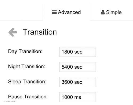The width and height of the screenshot is (133, 105).
Task: Focus the Pause Transition input field
Action: click(78, 97)
